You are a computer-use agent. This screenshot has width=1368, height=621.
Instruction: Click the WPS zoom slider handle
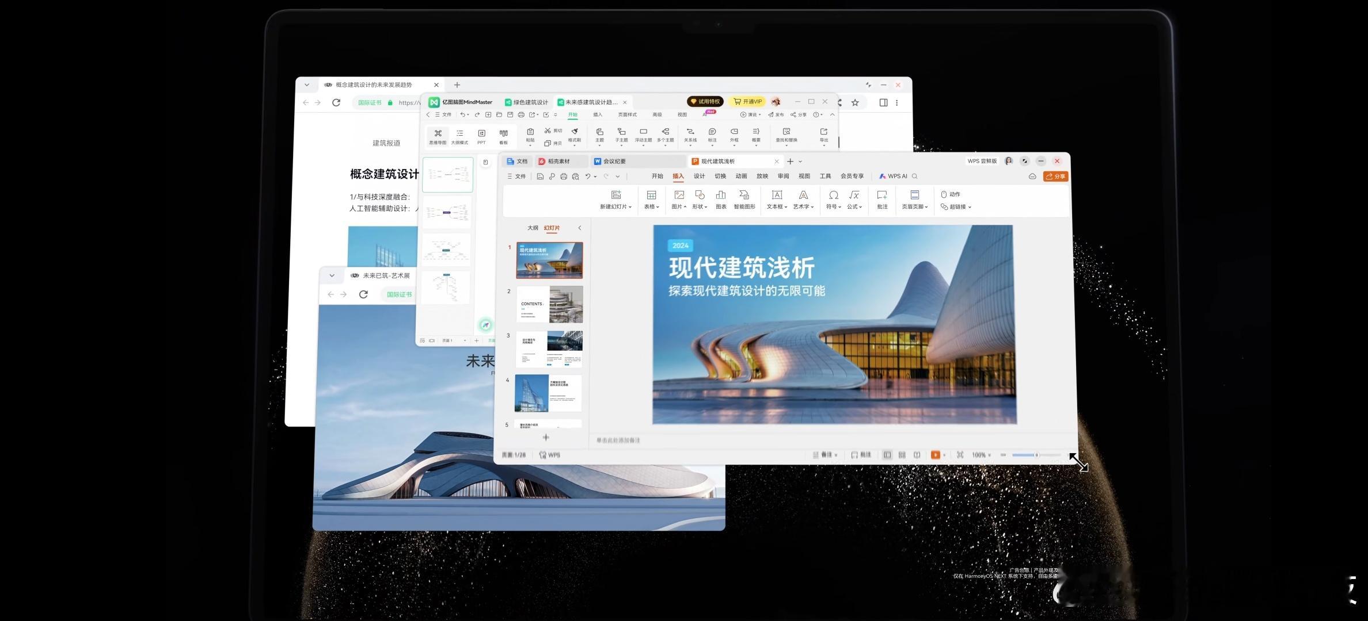(x=1036, y=455)
